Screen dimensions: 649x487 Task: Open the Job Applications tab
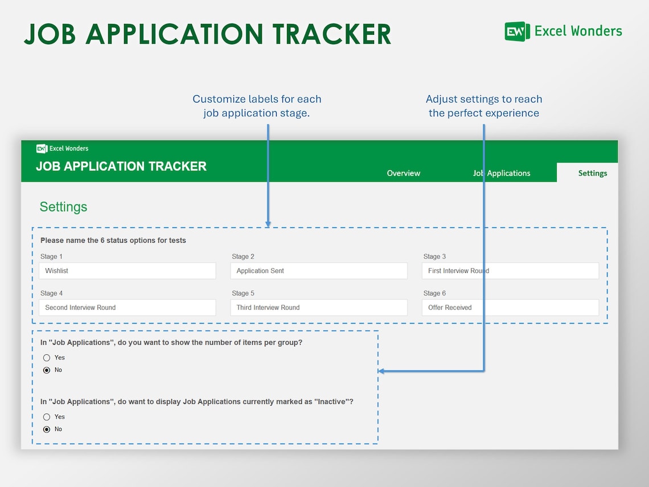coord(503,173)
